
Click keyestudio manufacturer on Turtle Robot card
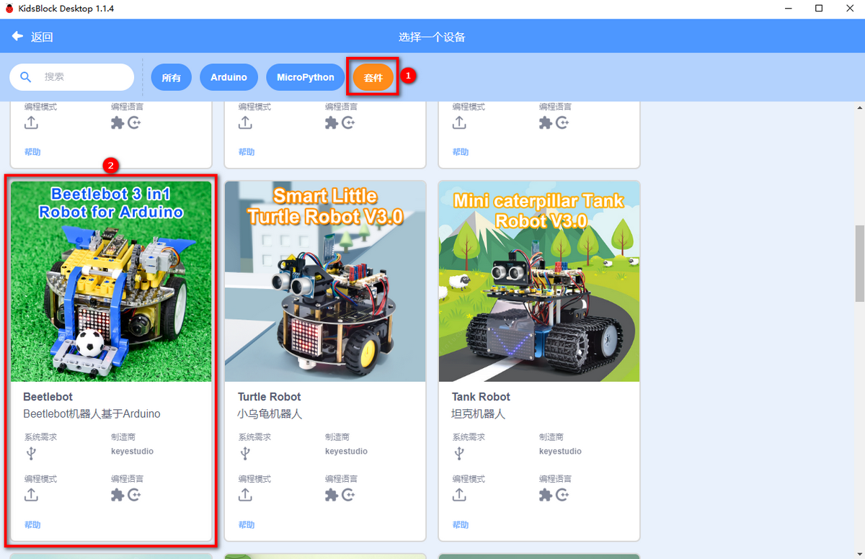pos(346,452)
